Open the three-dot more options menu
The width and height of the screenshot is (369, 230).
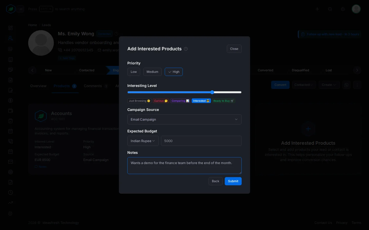tap(357, 85)
